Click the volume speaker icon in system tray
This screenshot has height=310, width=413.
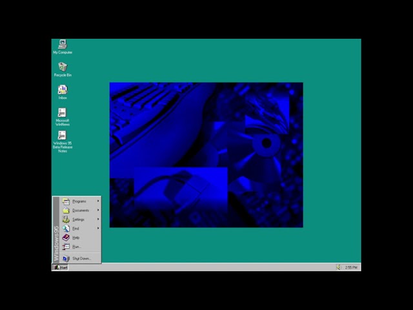(x=338, y=267)
